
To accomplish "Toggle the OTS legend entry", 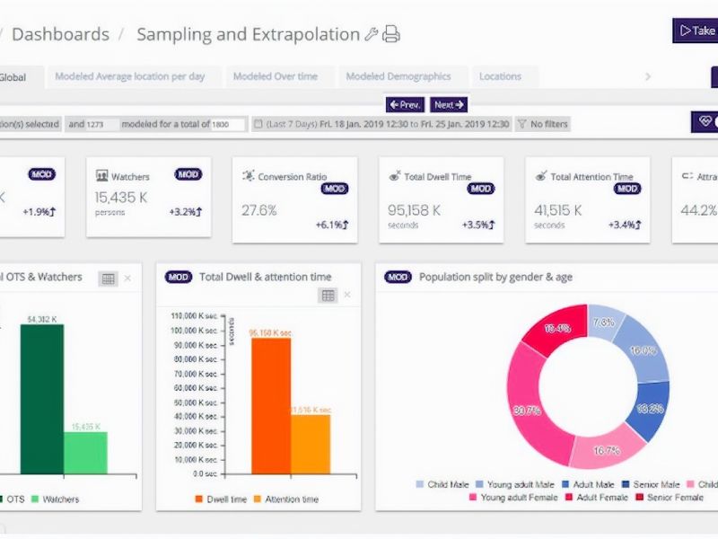I will point(12,499).
